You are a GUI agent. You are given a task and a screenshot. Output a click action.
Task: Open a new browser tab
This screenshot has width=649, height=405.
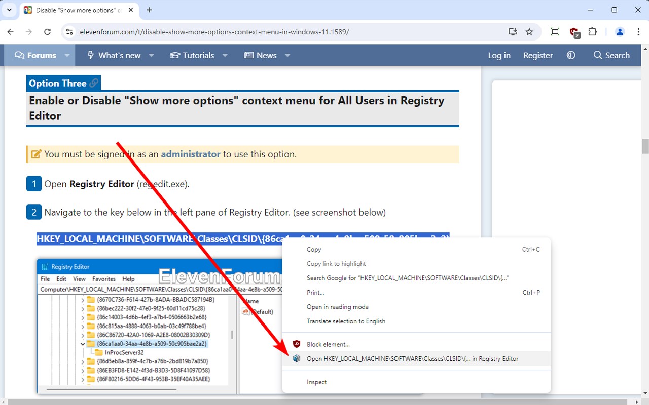[x=149, y=10]
